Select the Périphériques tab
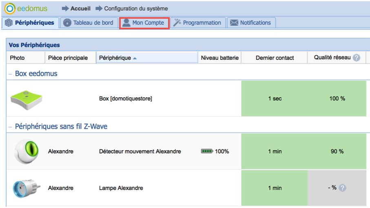The width and height of the screenshot is (370, 208). tap(30, 23)
